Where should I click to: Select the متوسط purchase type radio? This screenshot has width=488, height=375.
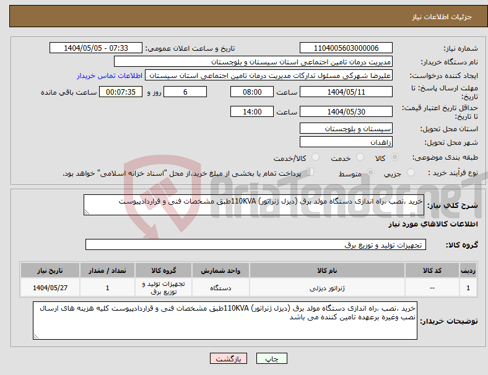click(370, 173)
